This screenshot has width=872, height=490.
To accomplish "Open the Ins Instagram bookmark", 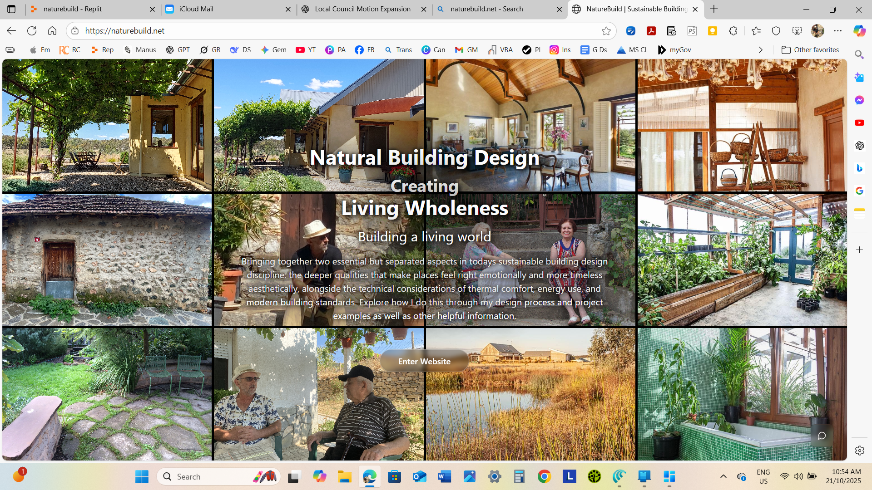I will tap(560, 50).
